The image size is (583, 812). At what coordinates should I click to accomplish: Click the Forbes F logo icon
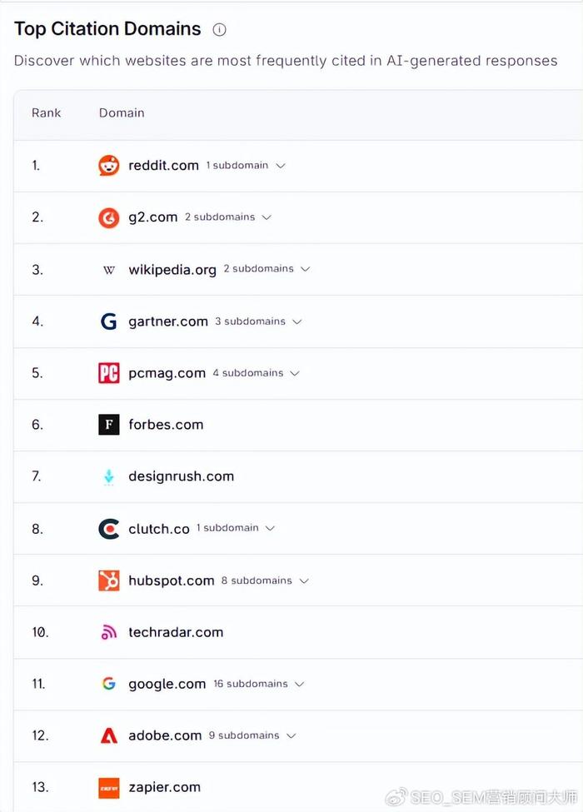click(x=109, y=425)
